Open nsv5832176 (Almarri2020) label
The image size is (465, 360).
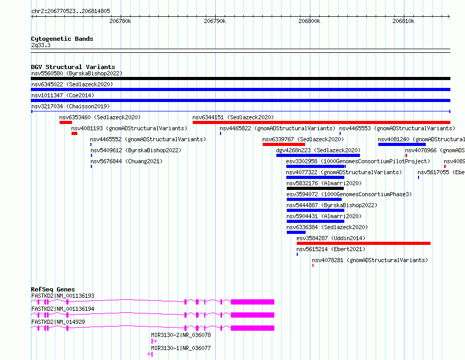click(324, 183)
